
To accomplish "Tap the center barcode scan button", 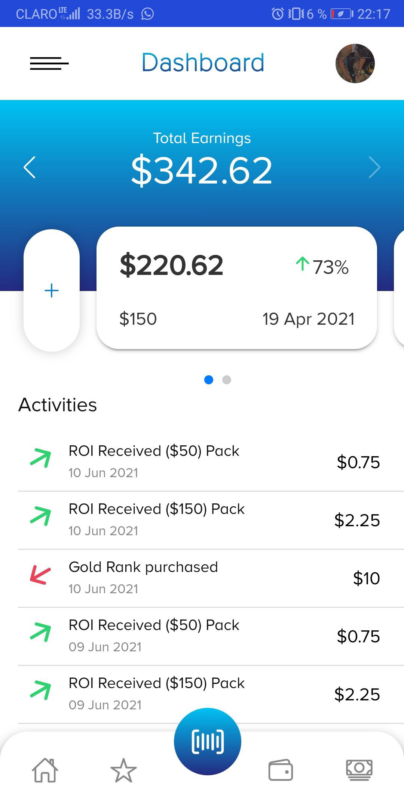I will click(208, 742).
